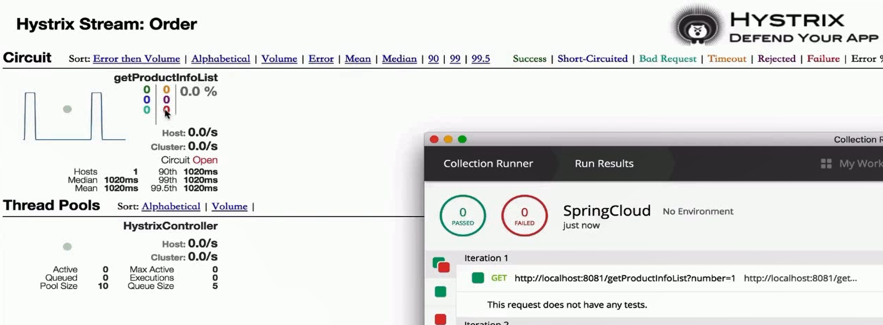Click the Failure legend label

[823, 59]
